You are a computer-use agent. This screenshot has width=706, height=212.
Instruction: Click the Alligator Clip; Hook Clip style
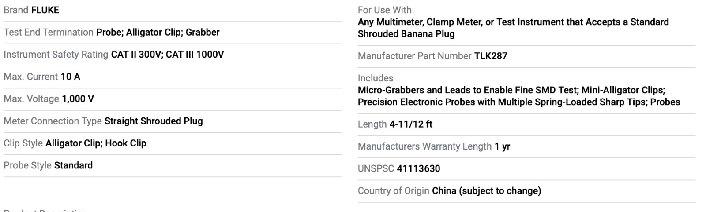coord(96,143)
